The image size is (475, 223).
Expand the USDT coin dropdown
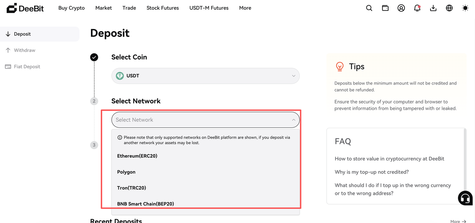[x=206, y=76]
